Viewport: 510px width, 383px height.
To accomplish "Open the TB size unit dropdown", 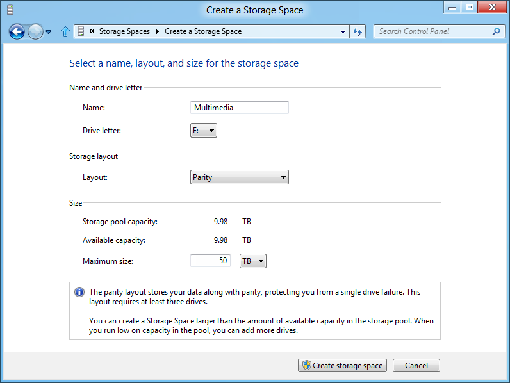I will pos(253,261).
